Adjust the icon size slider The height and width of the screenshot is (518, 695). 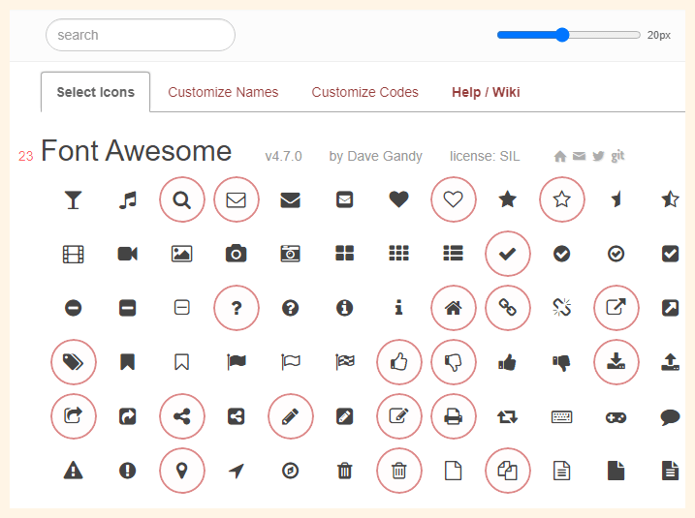tap(569, 35)
